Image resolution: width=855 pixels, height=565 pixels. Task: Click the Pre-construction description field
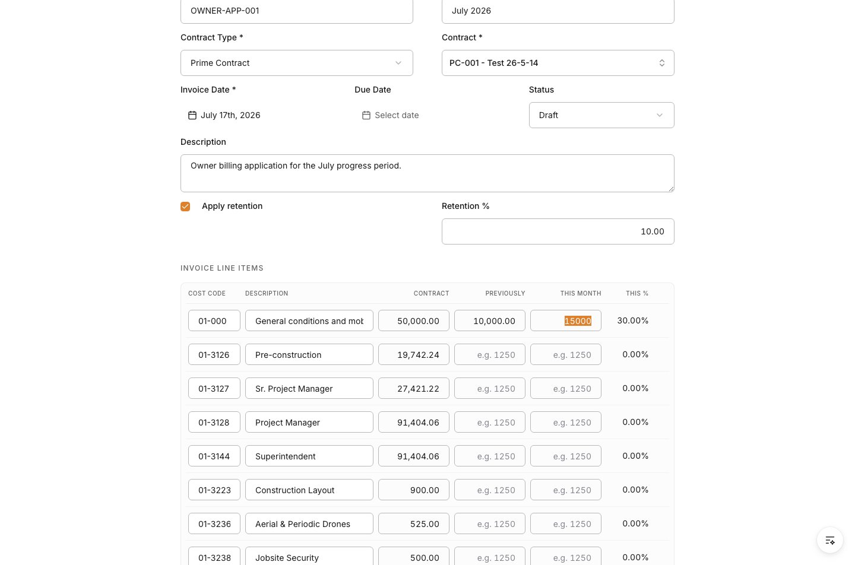click(x=309, y=354)
